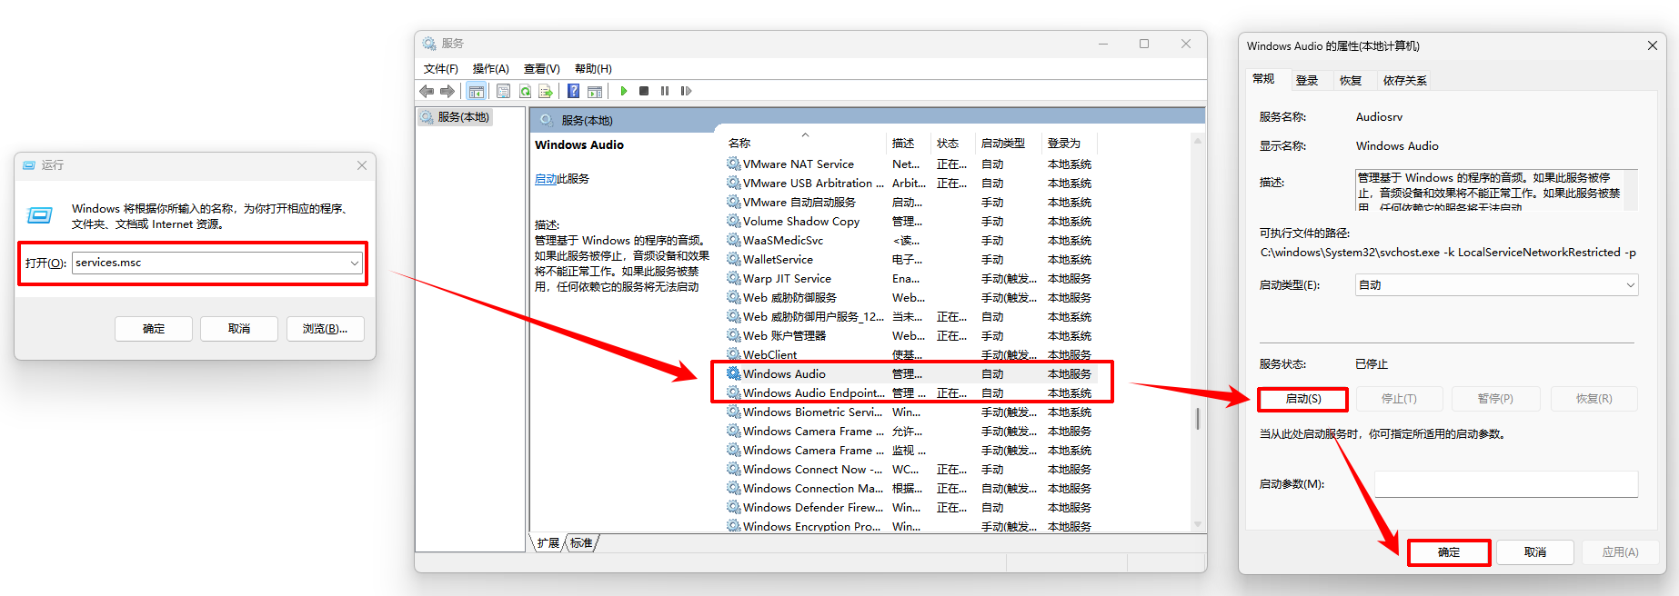
Task: Select the Windows Biometric Service row
Action: click(910, 412)
